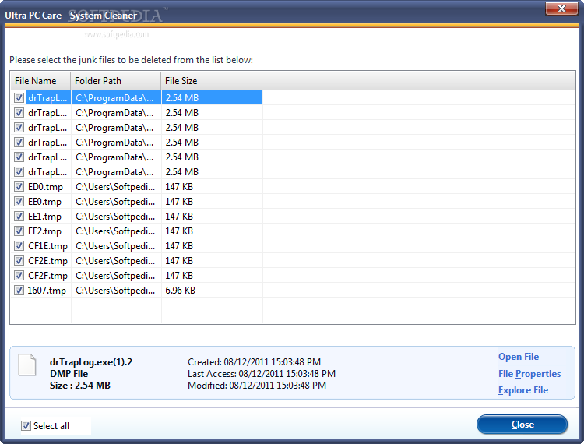Click the drTrapLog.exe(1).2 file title
Viewport: 584px width, 444px height.
91,362
